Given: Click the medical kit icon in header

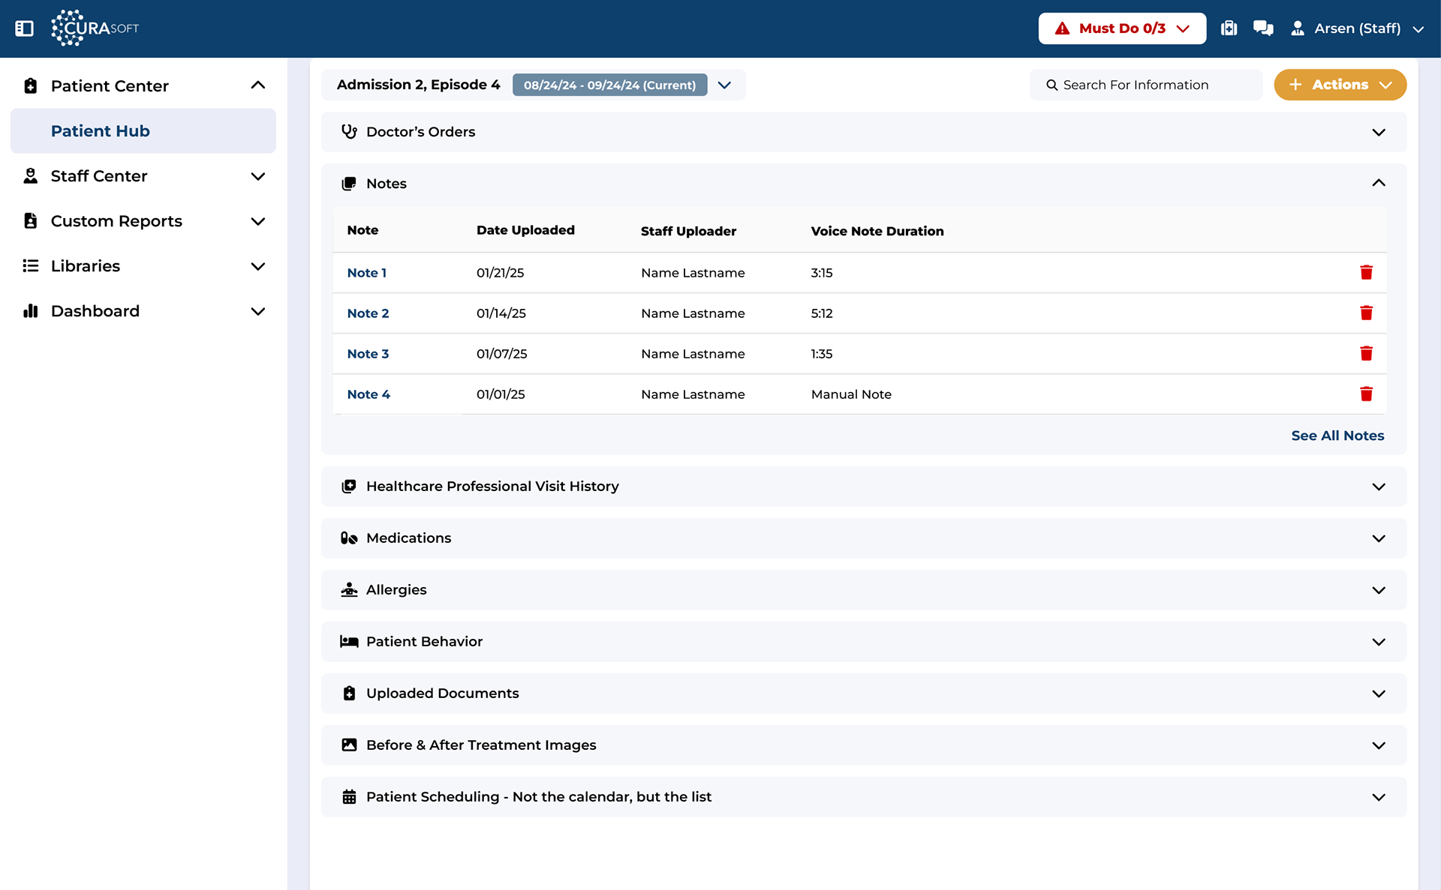Looking at the screenshot, I should [x=1229, y=28].
